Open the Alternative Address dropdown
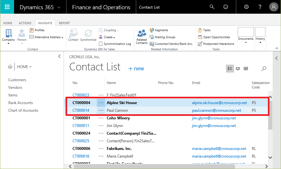Screen dimensions: 281x169 (x=46, y=37)
